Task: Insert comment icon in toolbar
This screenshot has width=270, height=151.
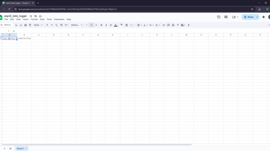Action: [x=168, y=25]
